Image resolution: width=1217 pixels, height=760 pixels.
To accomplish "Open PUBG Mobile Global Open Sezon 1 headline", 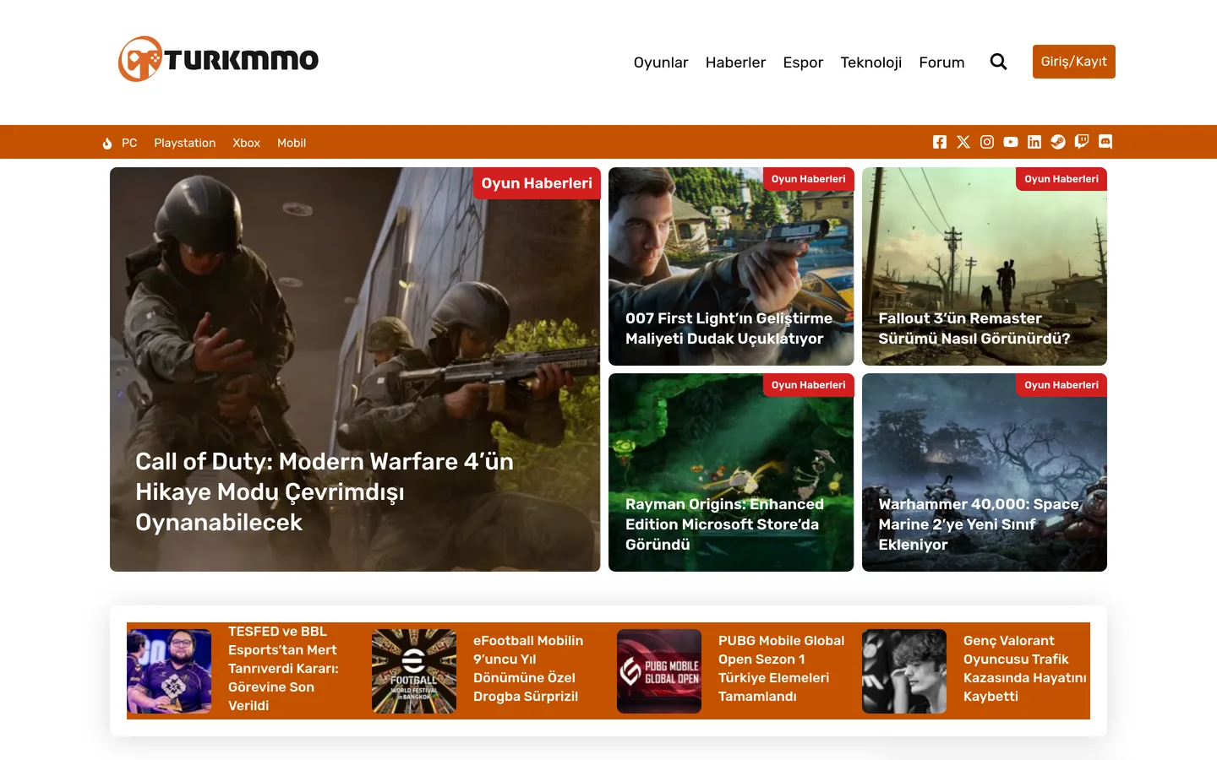I will coord(781,668).
